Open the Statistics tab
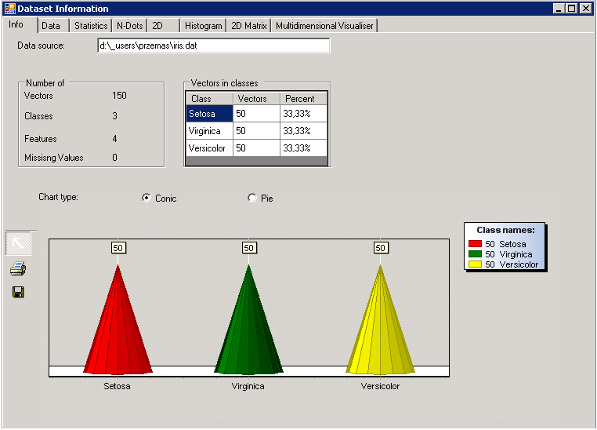Viewport: 597px width, 430px height. [x=91, y=26]
